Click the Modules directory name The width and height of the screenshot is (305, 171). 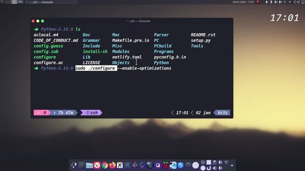coord(121,52)
